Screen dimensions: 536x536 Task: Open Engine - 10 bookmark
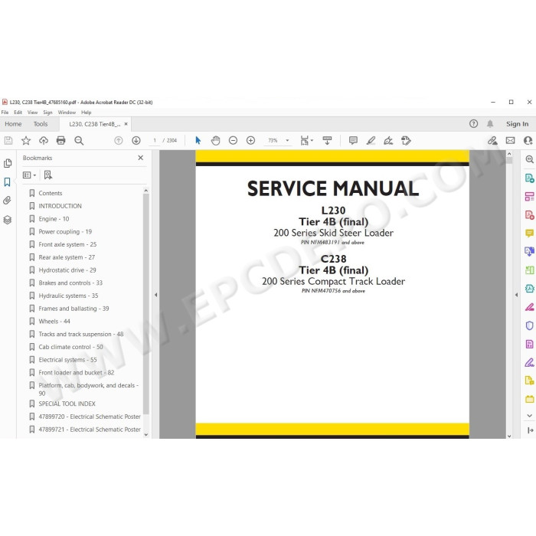[54, 219]
